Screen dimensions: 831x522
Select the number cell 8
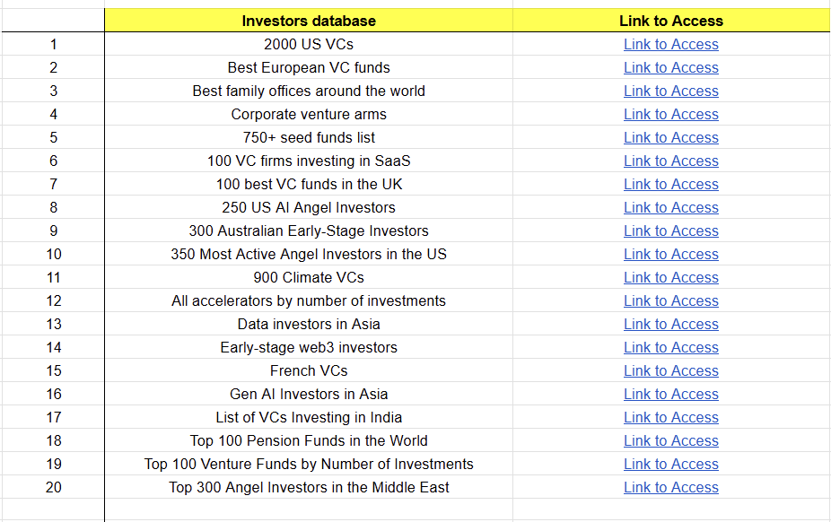[53, 207]
